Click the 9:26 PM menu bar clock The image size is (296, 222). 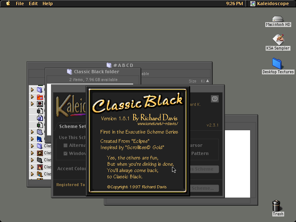point(235,4)
